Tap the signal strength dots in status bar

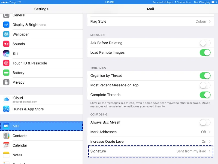point(5,2)
